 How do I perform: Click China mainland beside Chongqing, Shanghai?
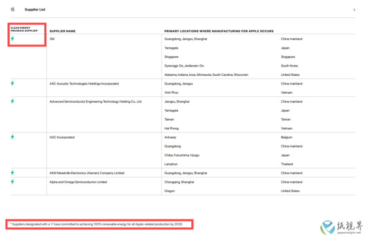291,182
